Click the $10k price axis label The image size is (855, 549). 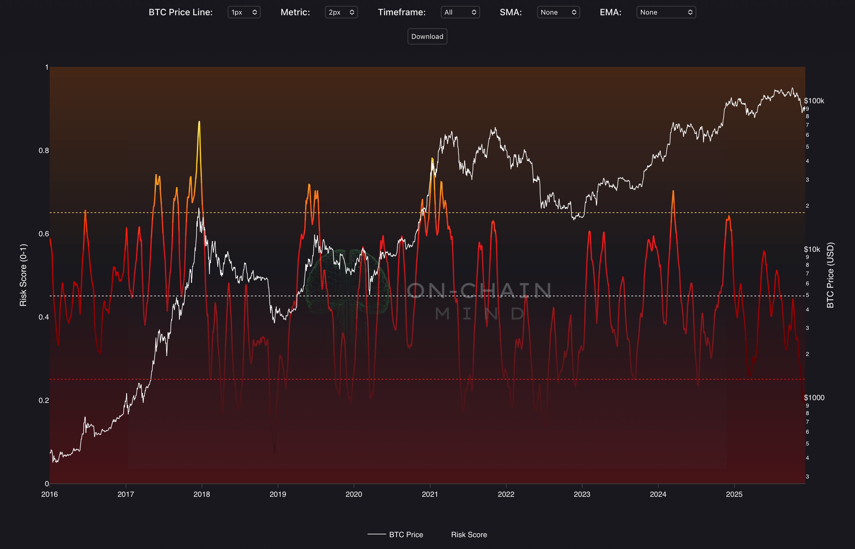click(812, 249)
